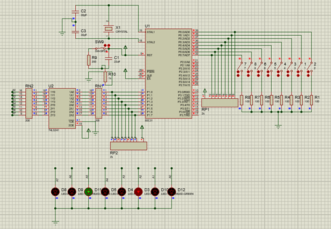The image size is (331, 229).
Task: Toggle the switch labeled 4
Action: pyautogui.click(x=280, y=67)
